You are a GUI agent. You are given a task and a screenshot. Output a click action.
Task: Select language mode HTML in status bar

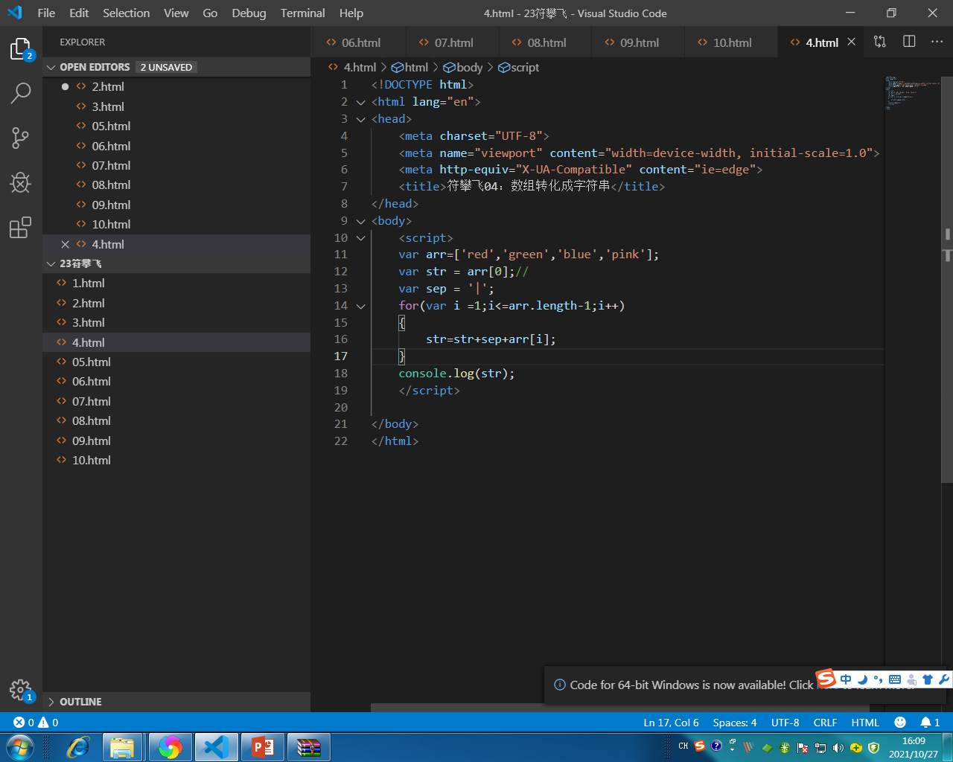(x=865, y=723)
